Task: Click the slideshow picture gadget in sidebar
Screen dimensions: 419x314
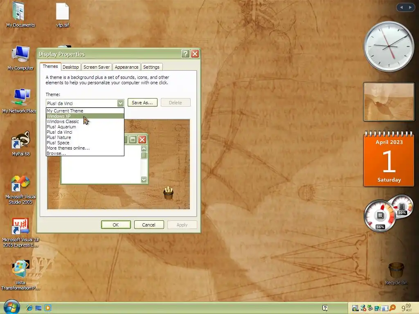Action: (389, 102)
